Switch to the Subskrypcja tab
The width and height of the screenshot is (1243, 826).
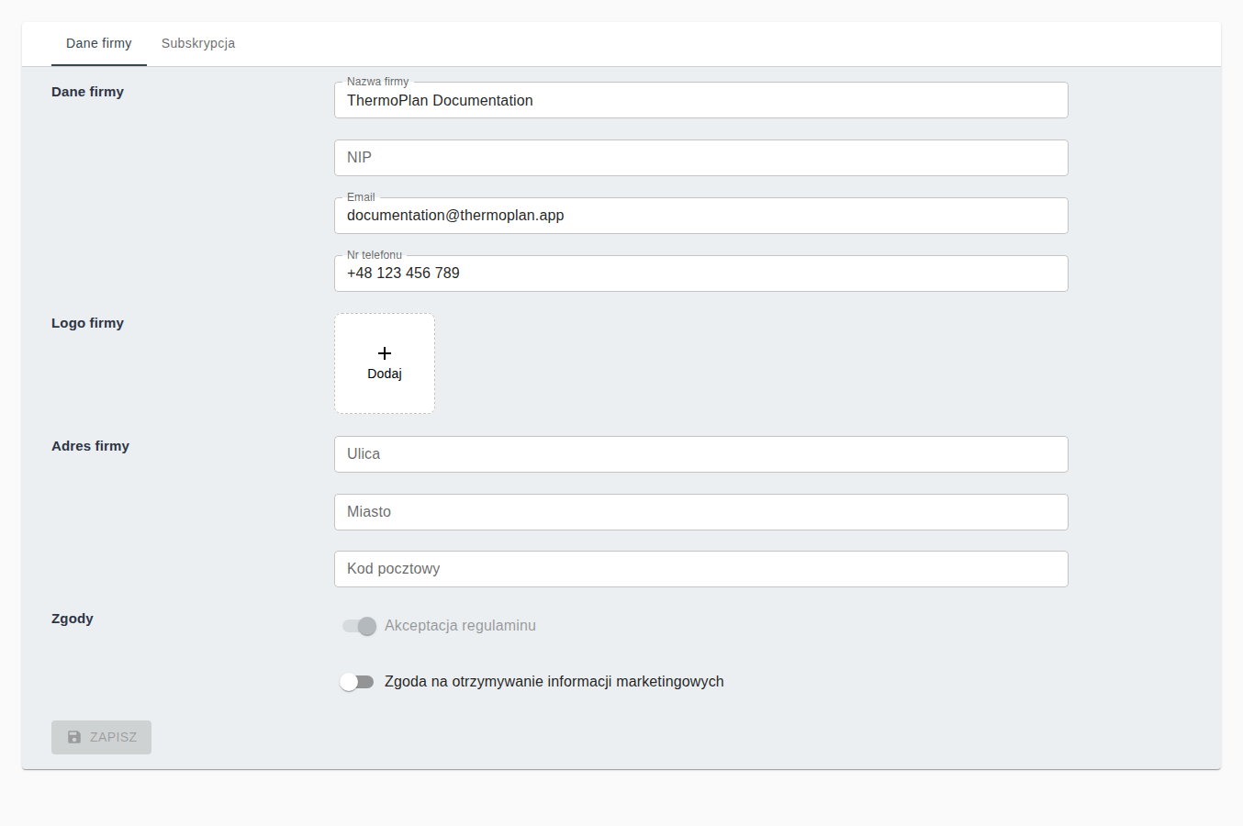coord(198,43)
